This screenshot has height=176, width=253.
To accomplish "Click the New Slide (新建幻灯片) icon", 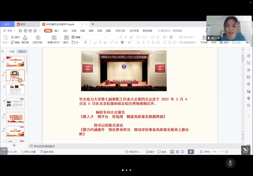I will coord(54,37).
